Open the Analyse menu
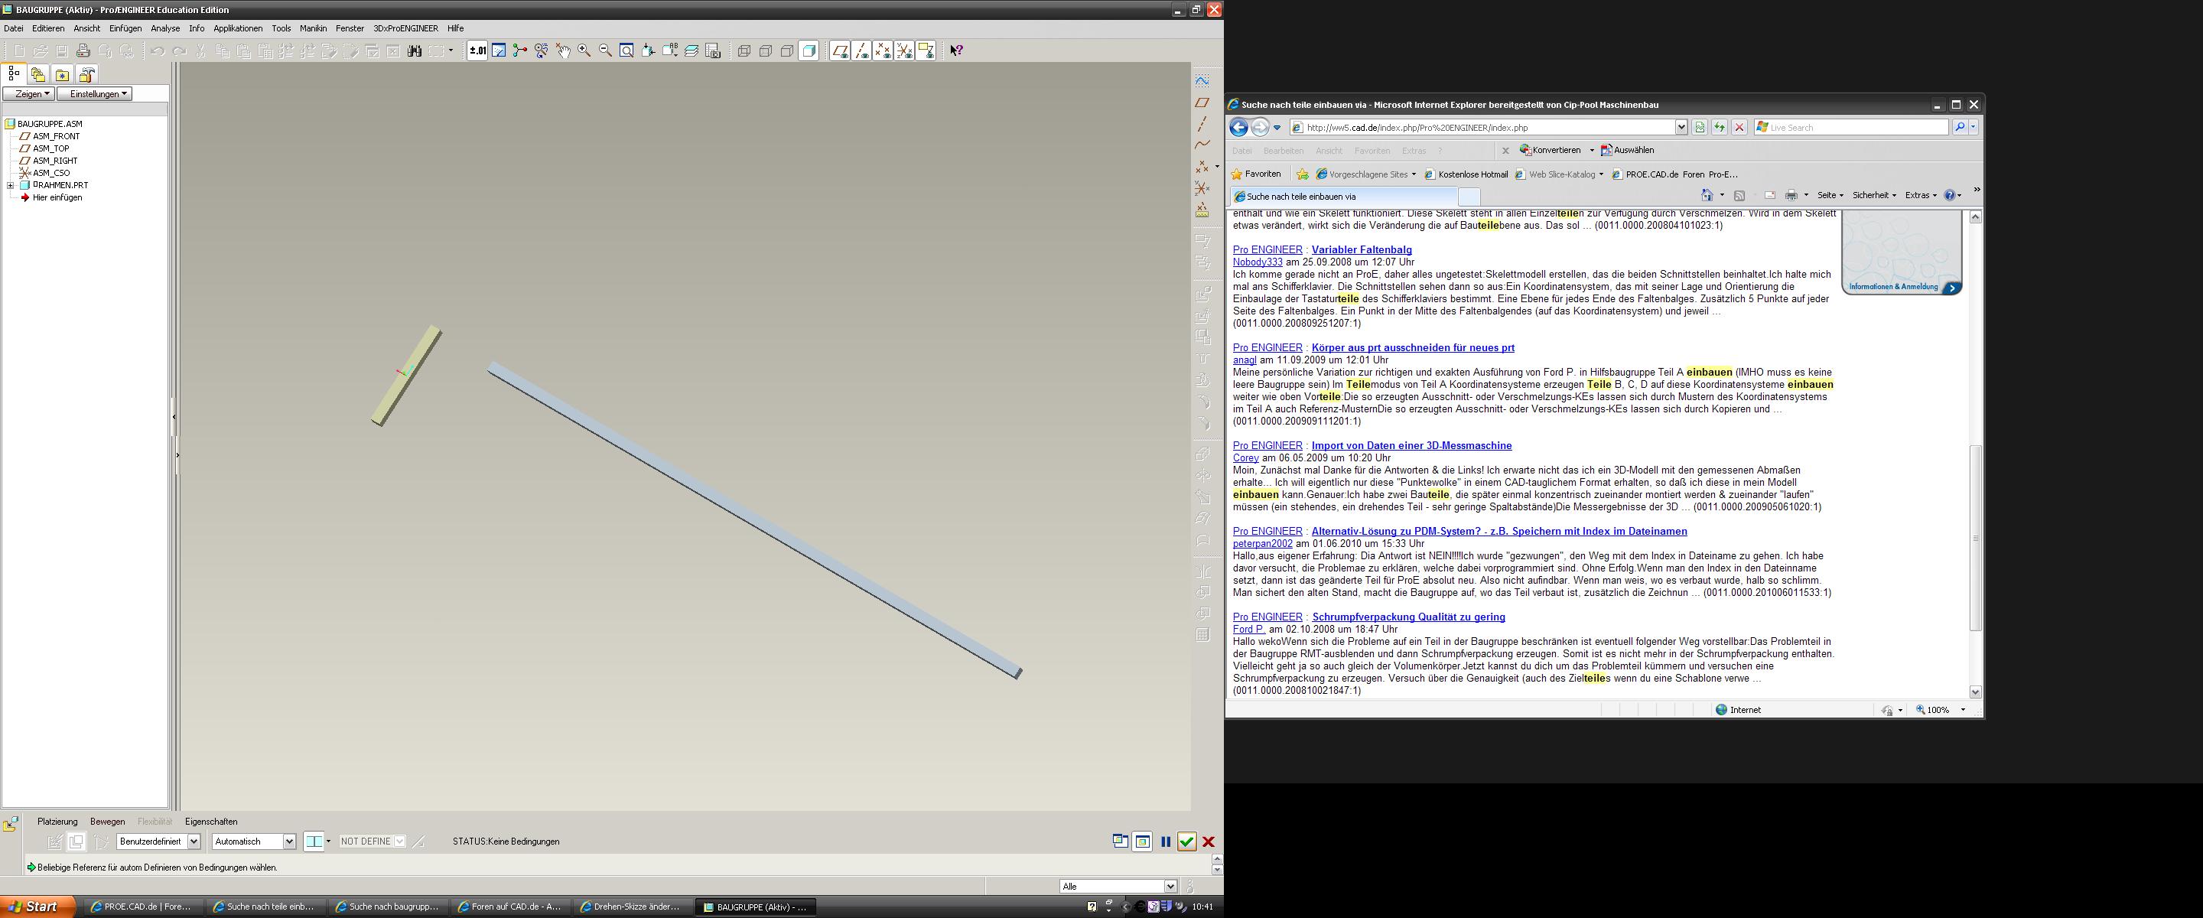Image resolution: width=2203 pixels, height=918 pixels. [x=165, y=28]
